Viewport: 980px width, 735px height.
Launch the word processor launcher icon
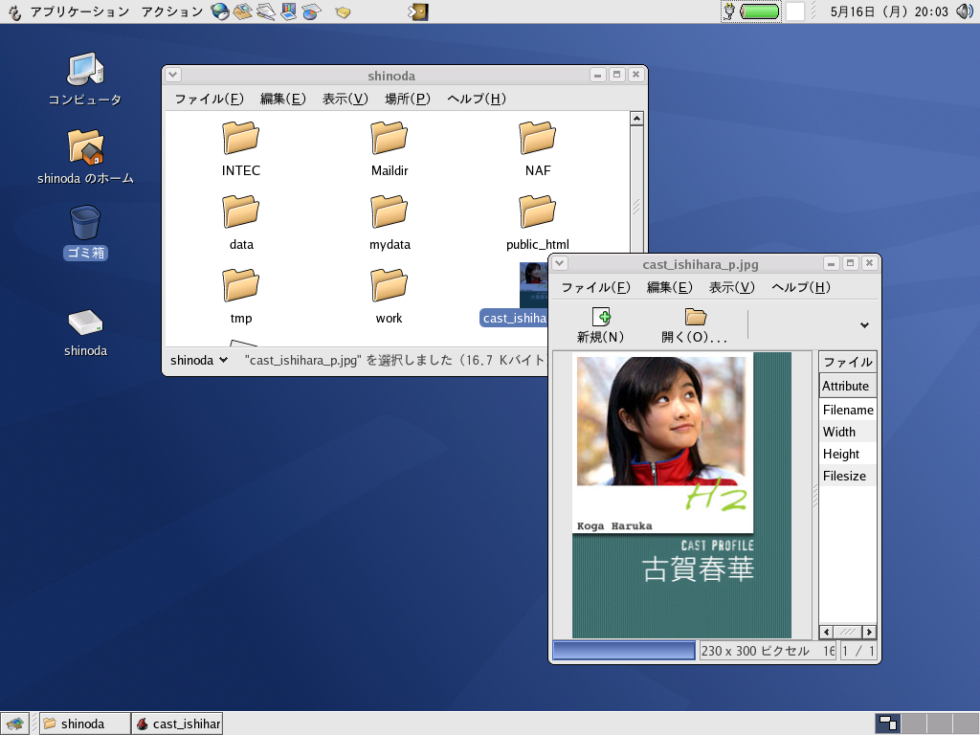(x=266, y=11)
